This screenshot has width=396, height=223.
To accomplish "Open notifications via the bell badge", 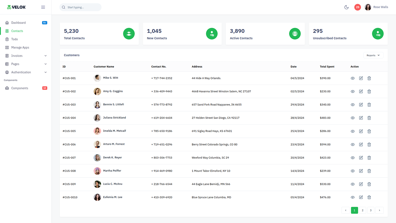I will pyautogui.click(x=358, y=7).
